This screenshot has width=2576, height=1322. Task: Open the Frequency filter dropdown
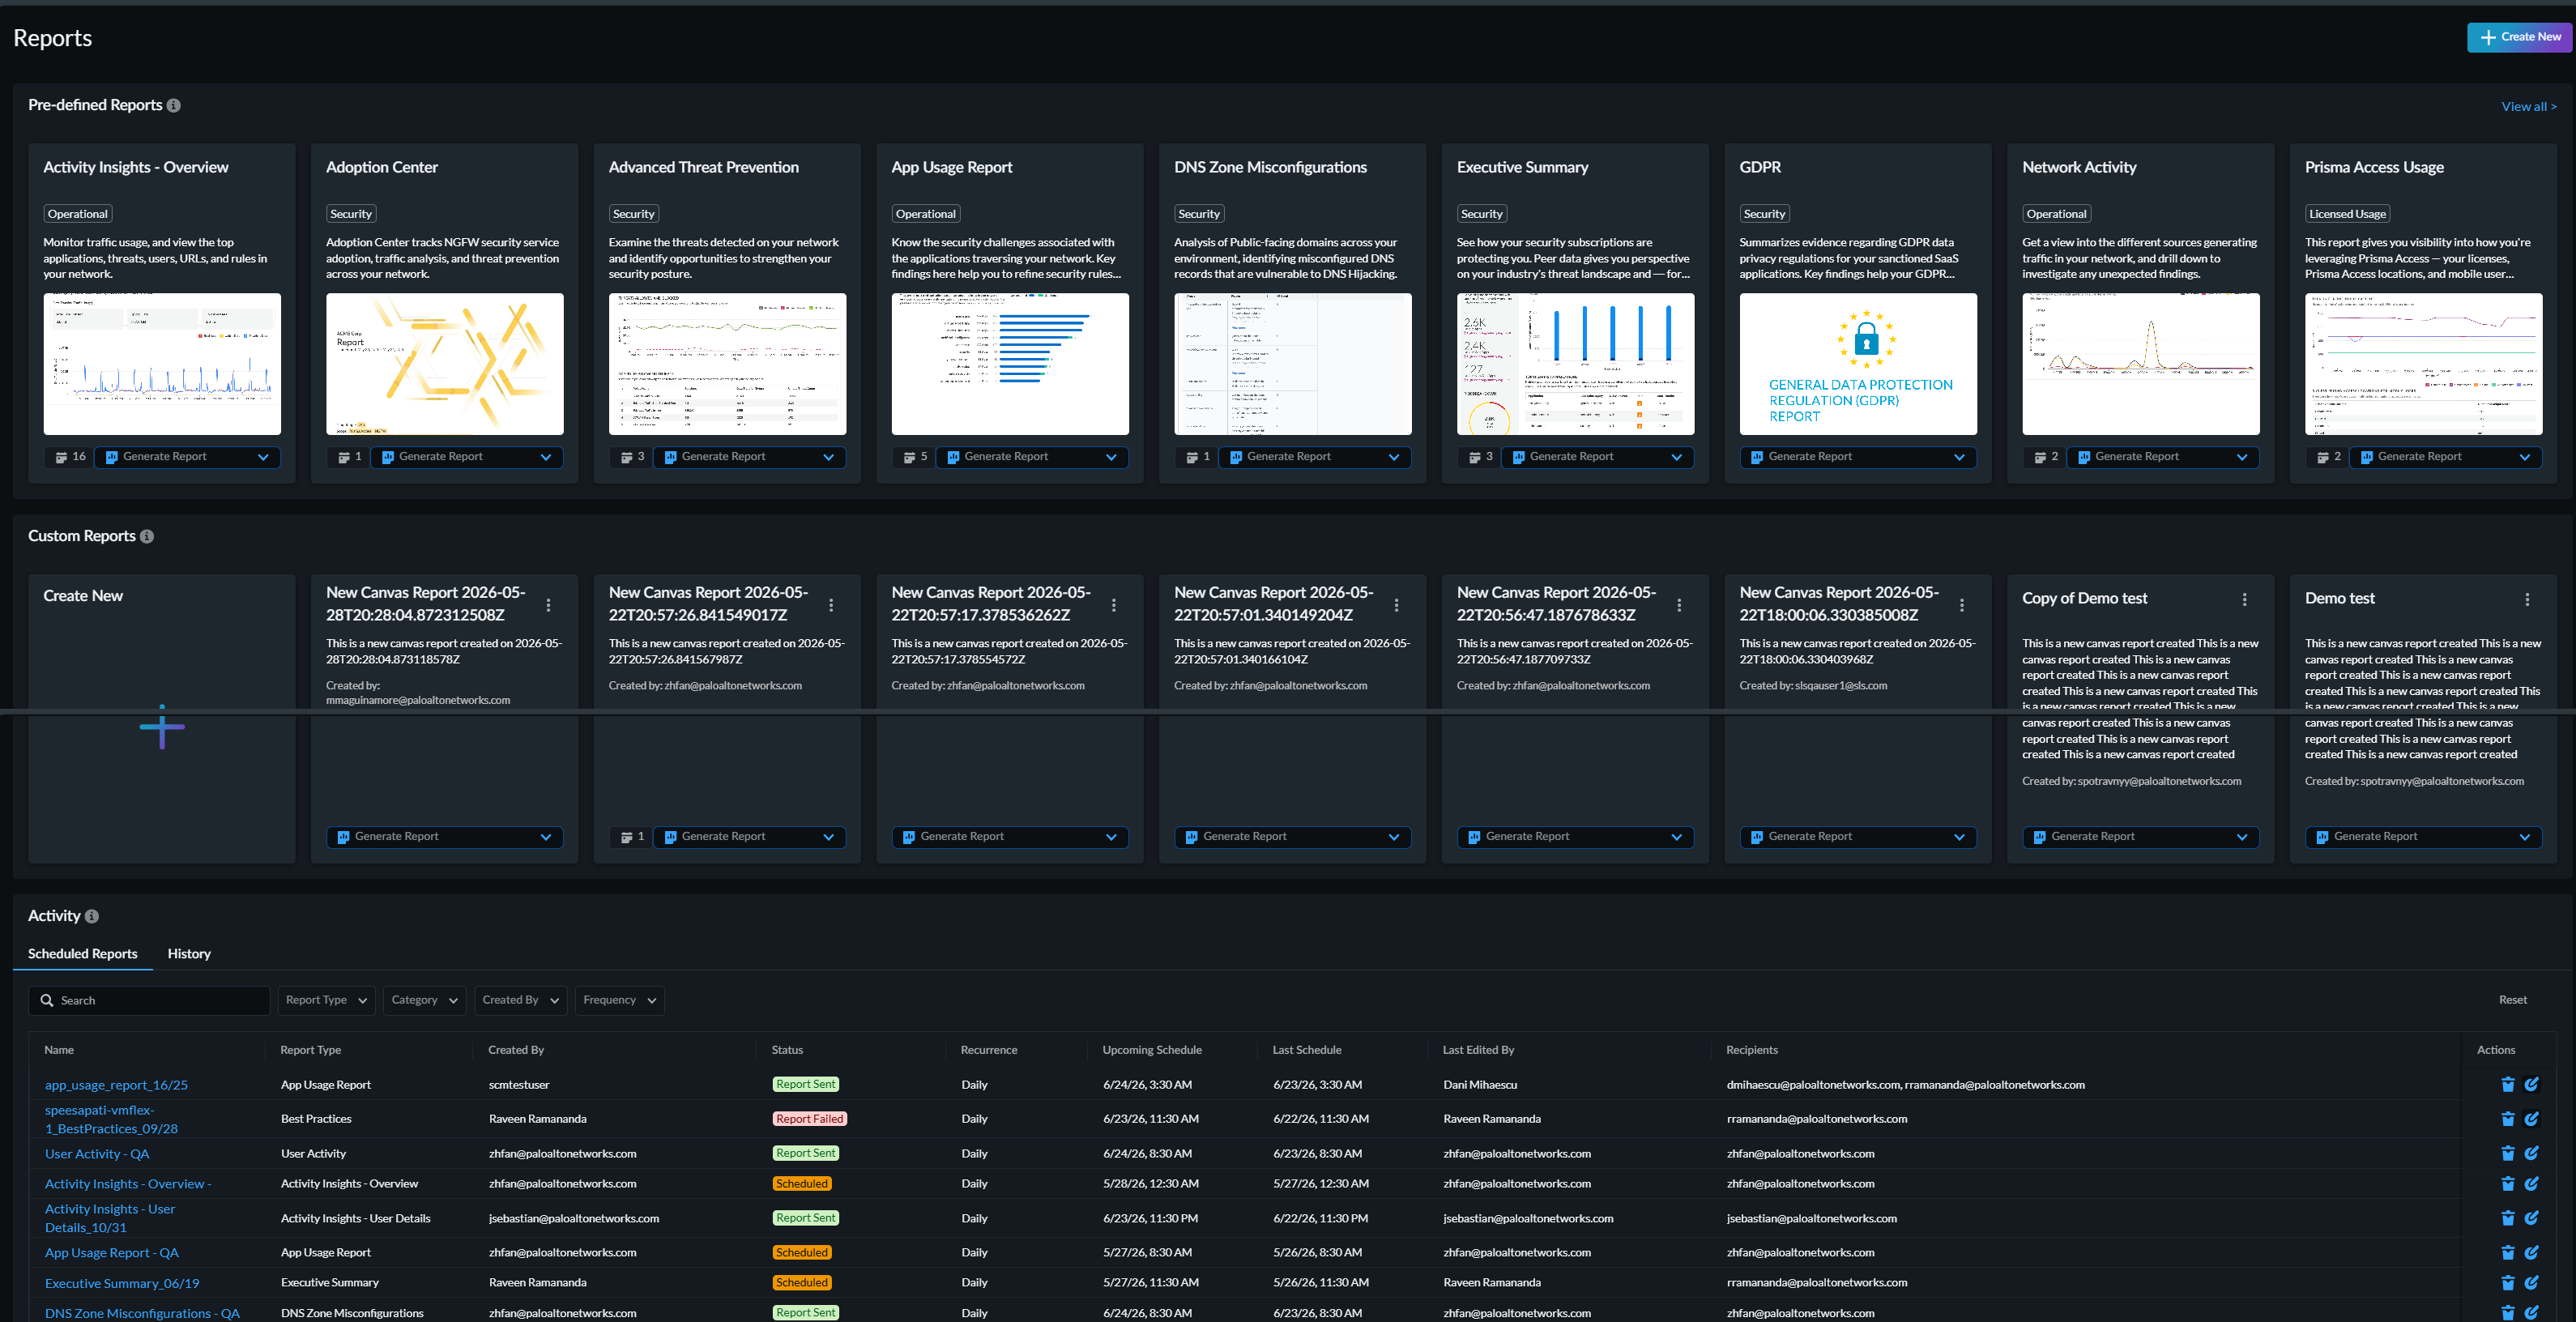click(x=620, y=1000)
